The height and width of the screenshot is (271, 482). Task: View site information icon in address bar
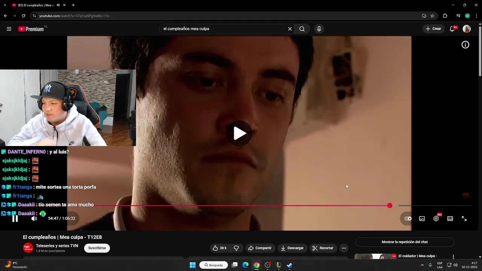tap(34, 16)
